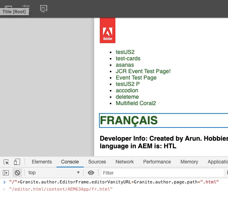Viewport: 228px width, 205px height.
Task: Toggle the live expression eye icon
Action: tap(91, 173)
